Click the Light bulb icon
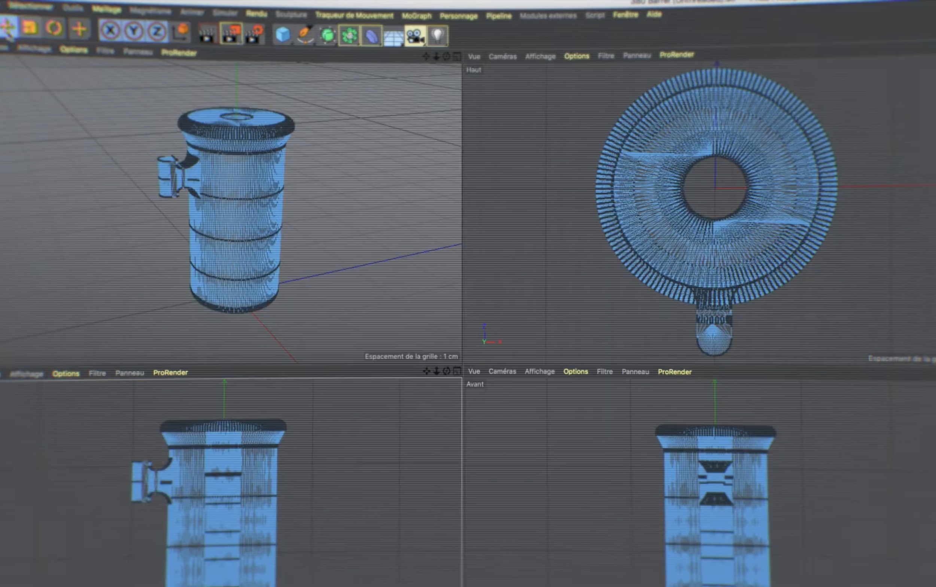Image resolution: width=936 pixels, height=587 pixels. (x=438, y=36)
